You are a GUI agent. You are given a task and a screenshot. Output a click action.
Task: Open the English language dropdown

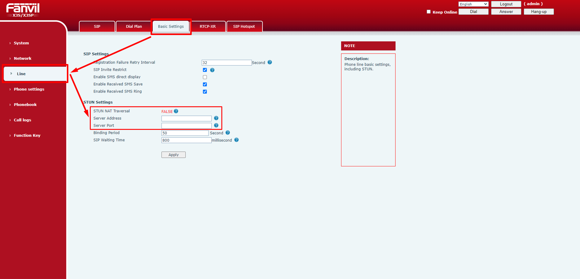pyautogui.click(x=473, y=4)
